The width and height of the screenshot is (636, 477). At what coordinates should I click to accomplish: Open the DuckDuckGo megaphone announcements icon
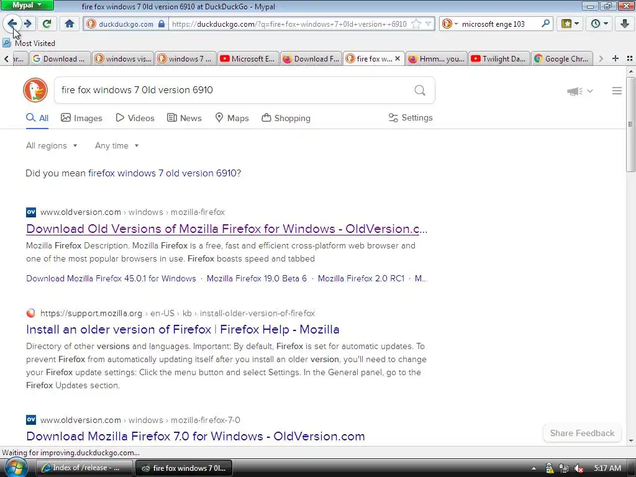[575, 91]
